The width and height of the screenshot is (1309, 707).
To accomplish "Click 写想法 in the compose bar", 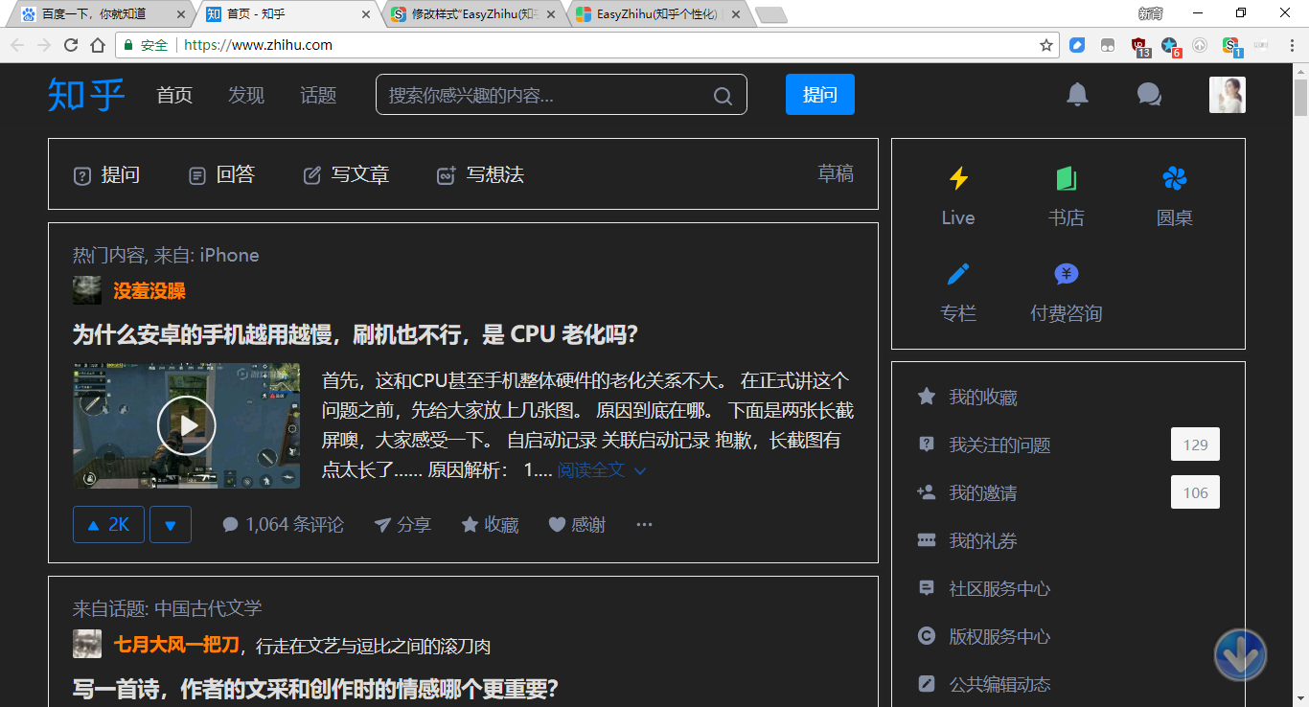I will 481,174.
